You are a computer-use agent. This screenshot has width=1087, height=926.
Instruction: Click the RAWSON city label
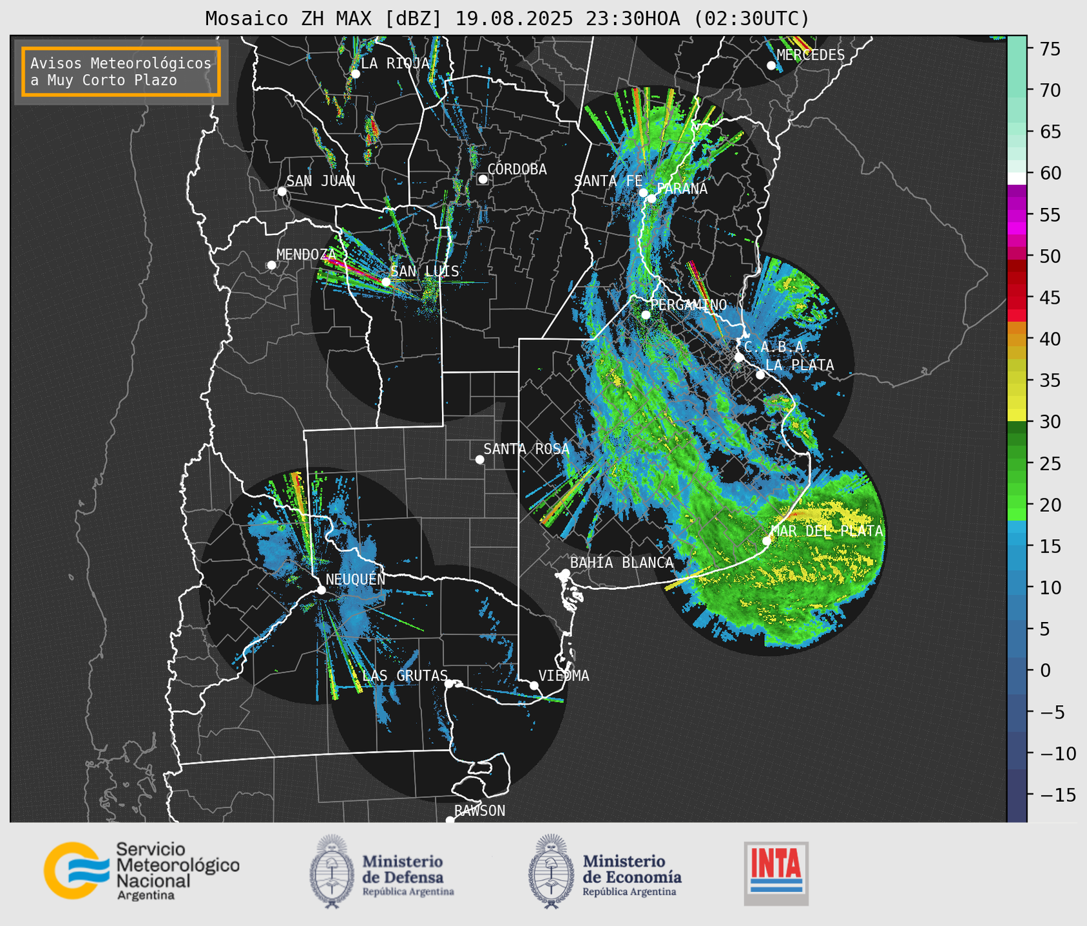tap(479, 811)
